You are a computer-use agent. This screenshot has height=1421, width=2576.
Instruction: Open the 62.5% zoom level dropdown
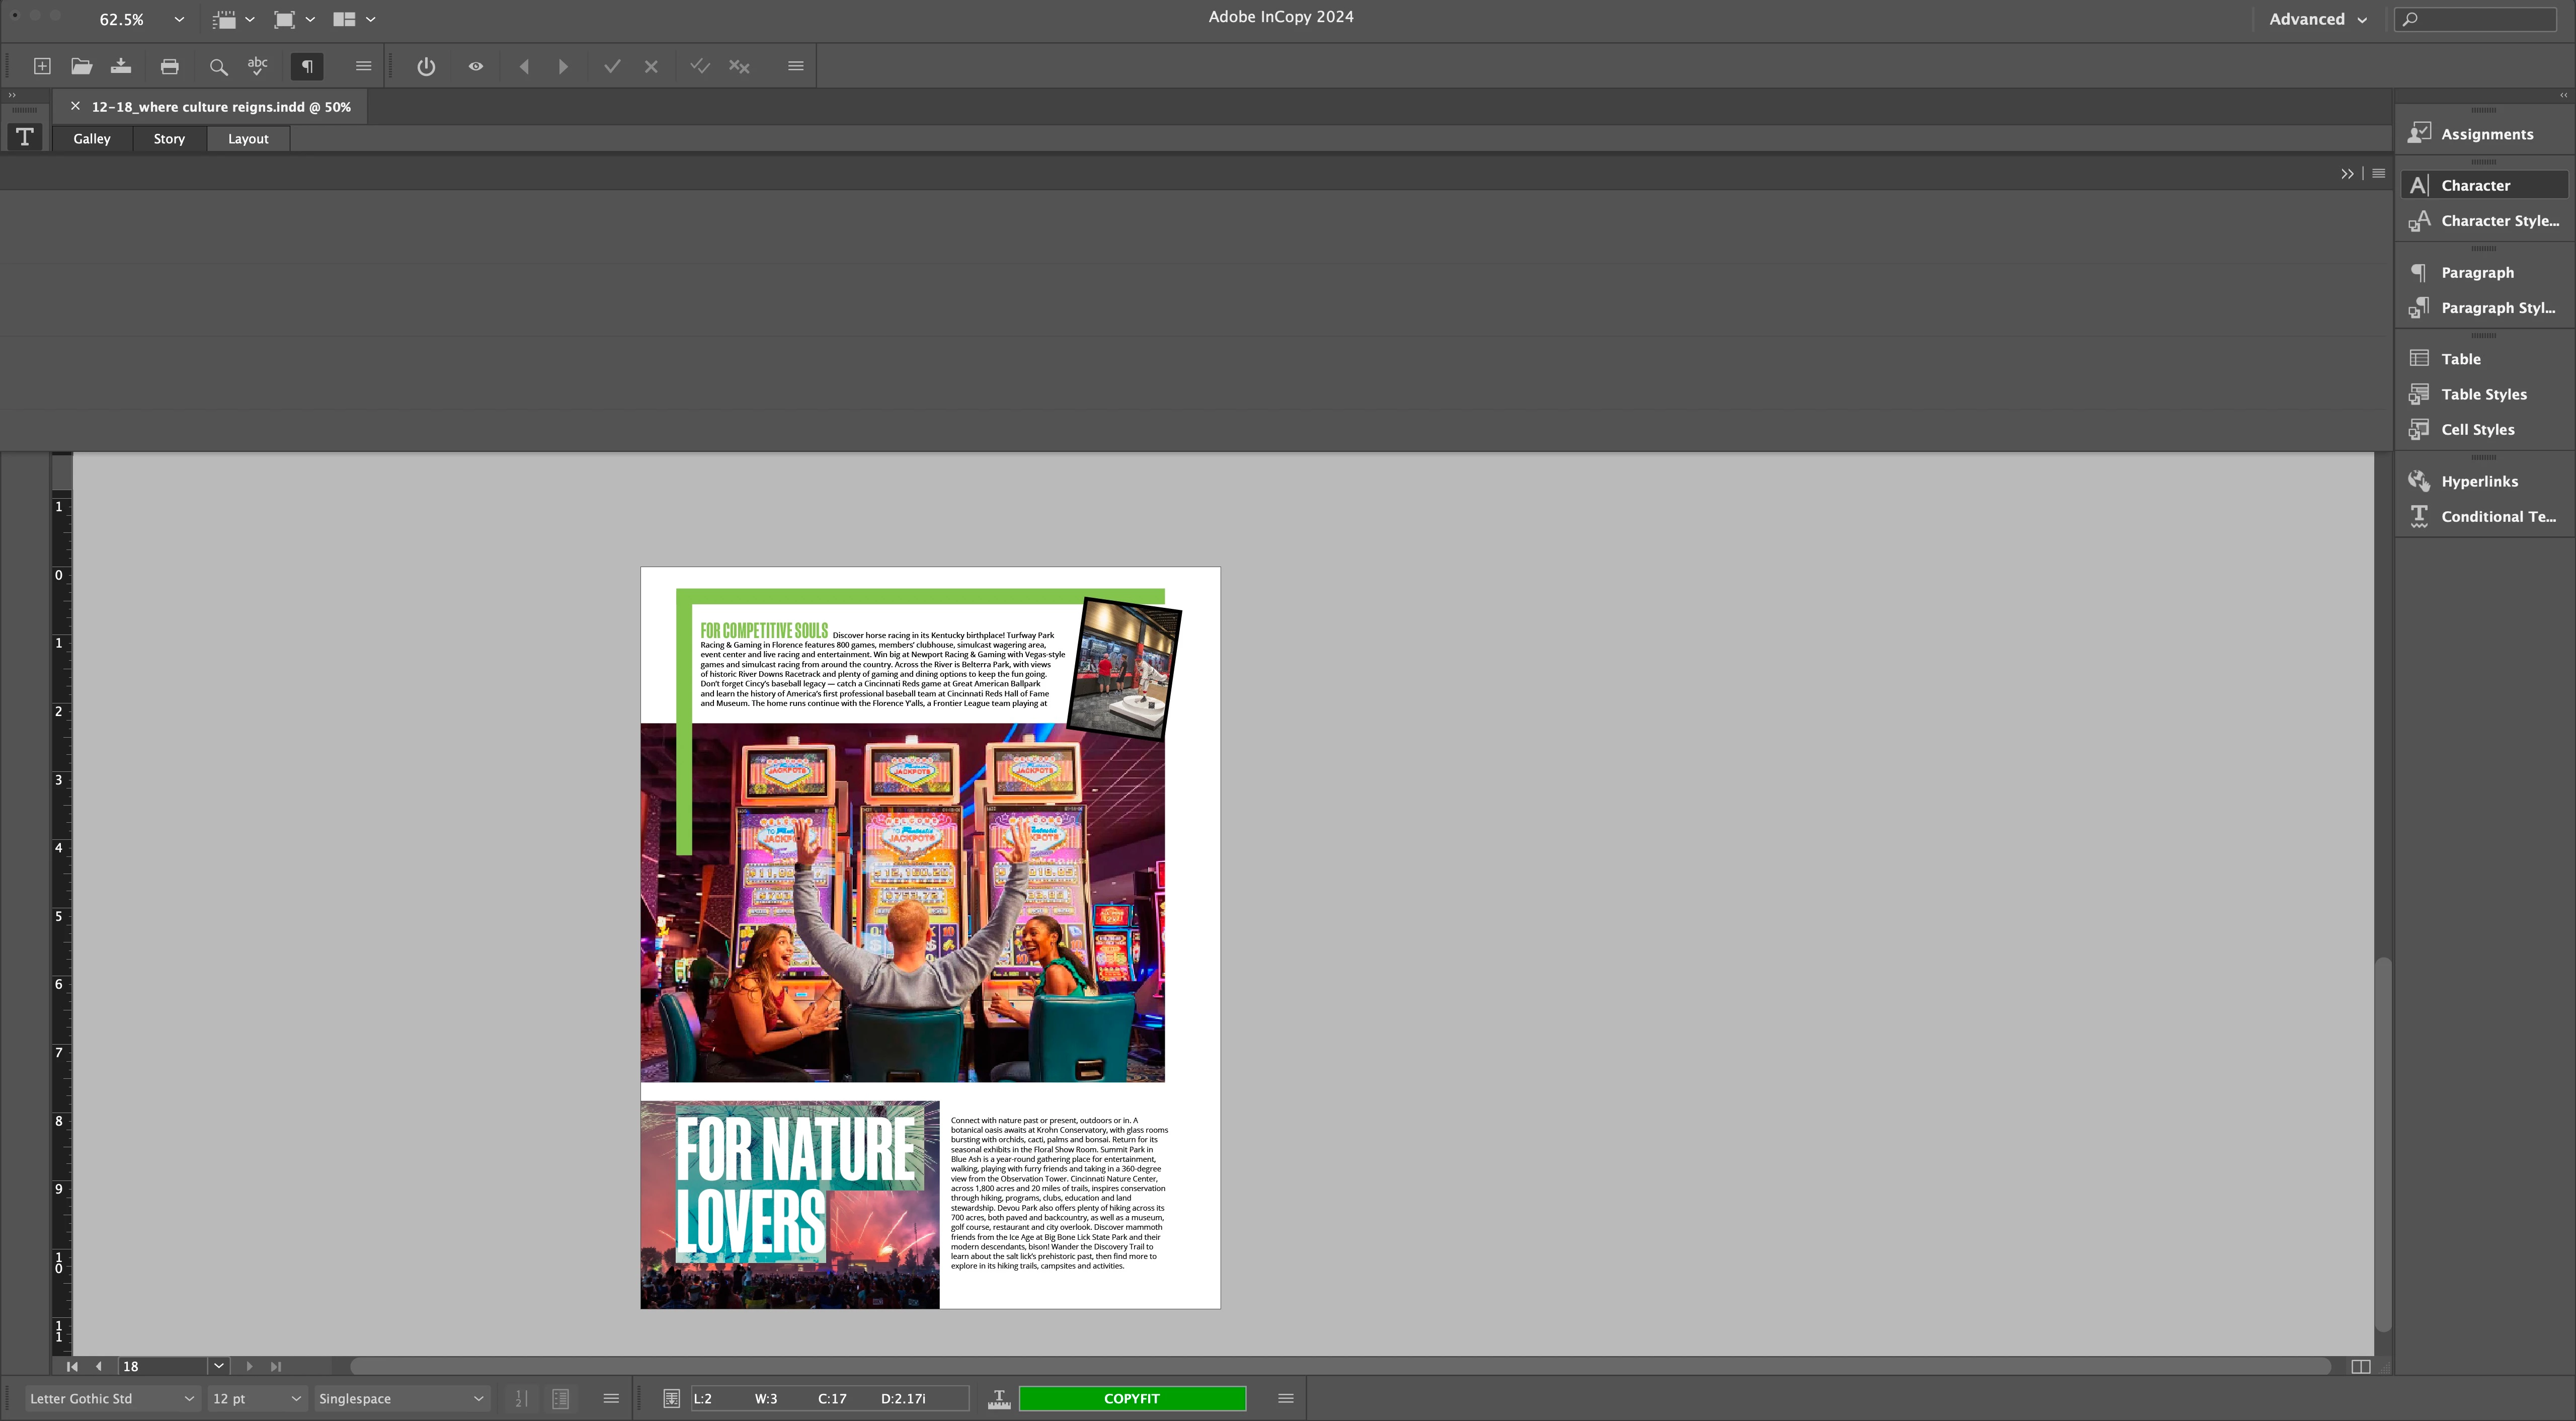(179, 19)
